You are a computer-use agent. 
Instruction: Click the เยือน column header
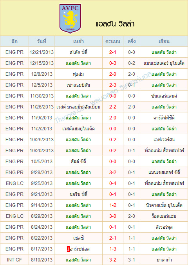[x=164, y=41]
